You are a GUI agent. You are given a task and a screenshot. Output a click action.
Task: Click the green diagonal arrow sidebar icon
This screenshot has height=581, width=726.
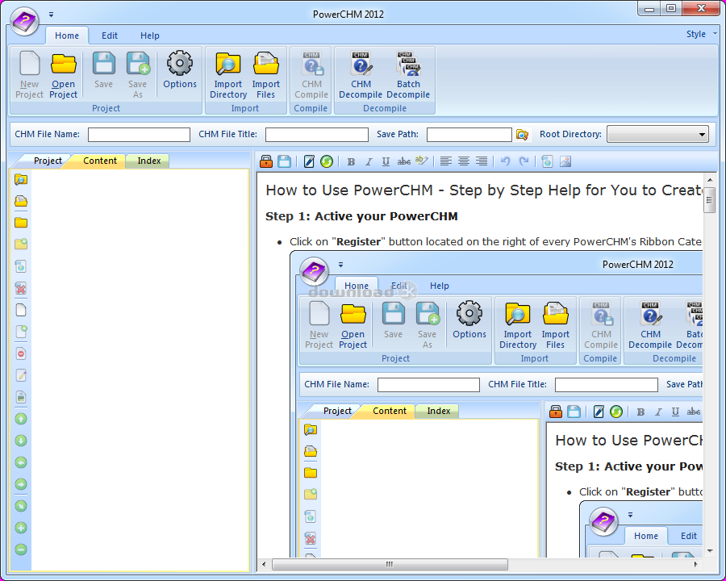click(x=21, y=506)
